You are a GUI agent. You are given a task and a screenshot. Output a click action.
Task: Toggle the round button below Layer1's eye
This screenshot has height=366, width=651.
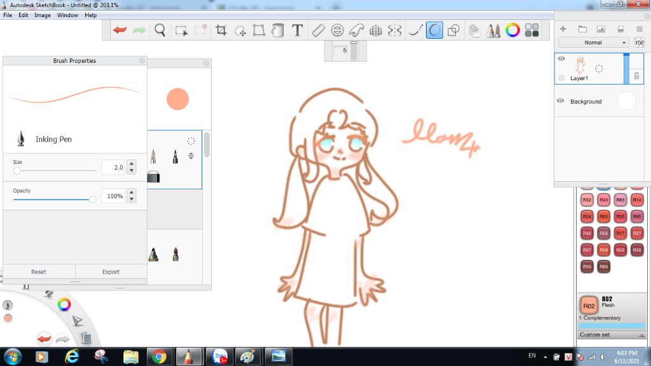(x=561, y=78)
